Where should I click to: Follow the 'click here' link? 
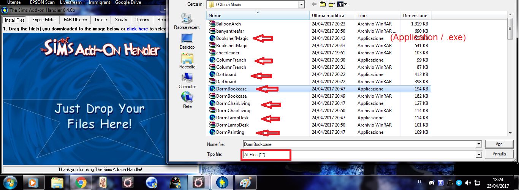pos(137,29)
